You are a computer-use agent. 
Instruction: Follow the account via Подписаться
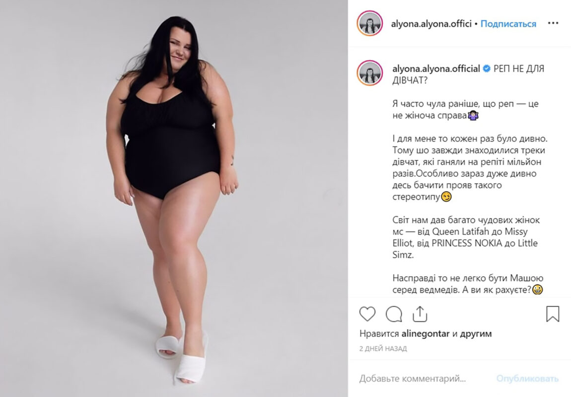pos(508,24)
